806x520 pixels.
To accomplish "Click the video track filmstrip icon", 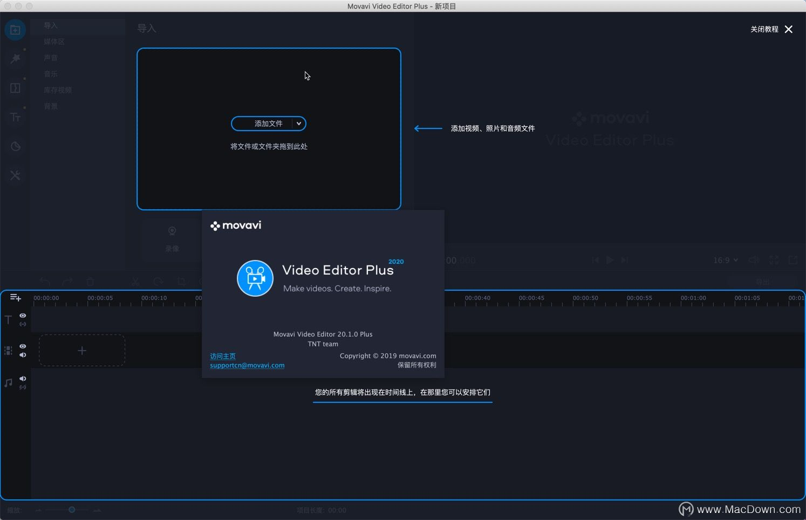I will coord(8,351).
